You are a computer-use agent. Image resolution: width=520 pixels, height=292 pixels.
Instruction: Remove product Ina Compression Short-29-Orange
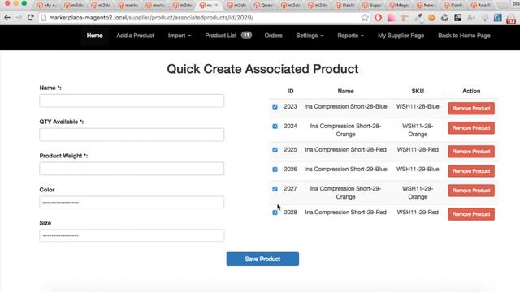471,191
